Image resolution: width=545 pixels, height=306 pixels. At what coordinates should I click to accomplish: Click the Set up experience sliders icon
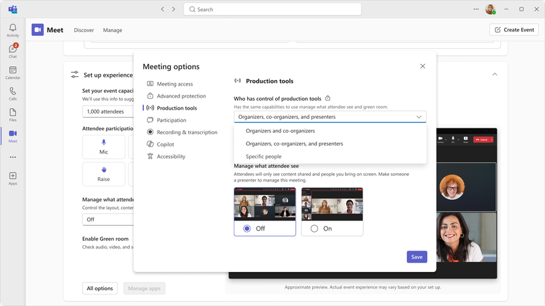74,75
